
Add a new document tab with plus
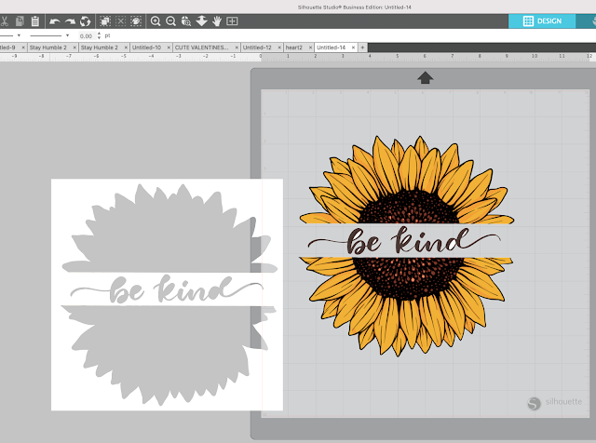tap(362, 47)
